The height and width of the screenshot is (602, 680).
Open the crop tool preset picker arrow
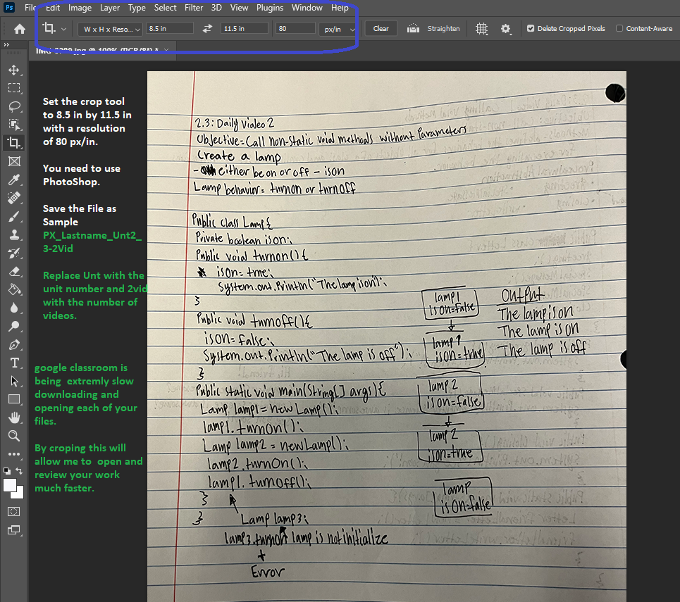(x=64, y=29)
